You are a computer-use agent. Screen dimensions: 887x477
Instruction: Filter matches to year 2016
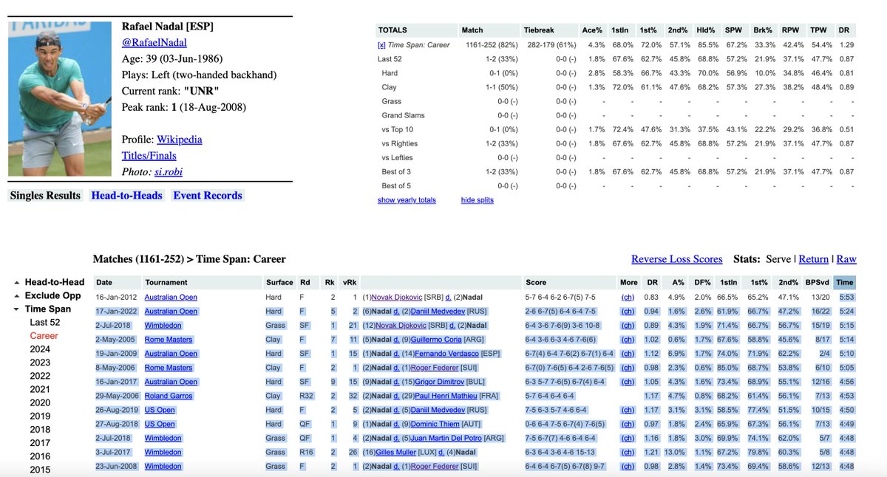click(40, 456)
